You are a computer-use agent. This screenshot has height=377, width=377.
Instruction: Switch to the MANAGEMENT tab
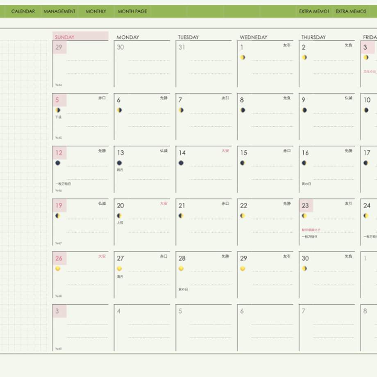click(x=59, y=11)
